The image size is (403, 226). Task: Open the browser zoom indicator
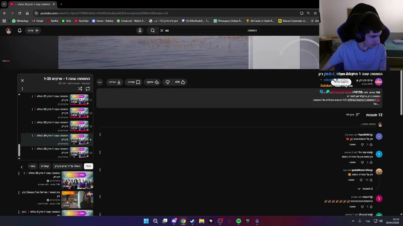(308, 13)
